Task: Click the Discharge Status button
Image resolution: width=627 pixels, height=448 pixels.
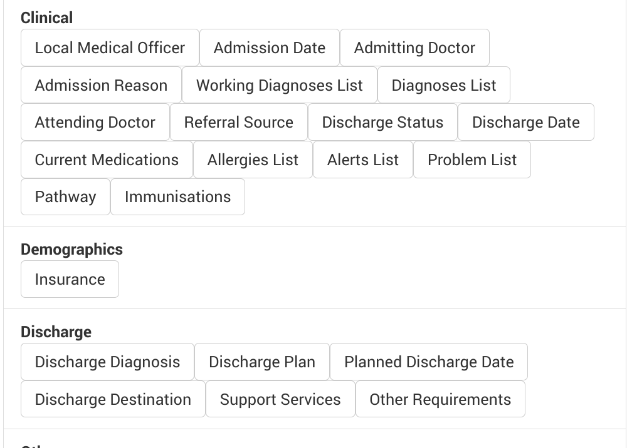Action: (382, 122)
